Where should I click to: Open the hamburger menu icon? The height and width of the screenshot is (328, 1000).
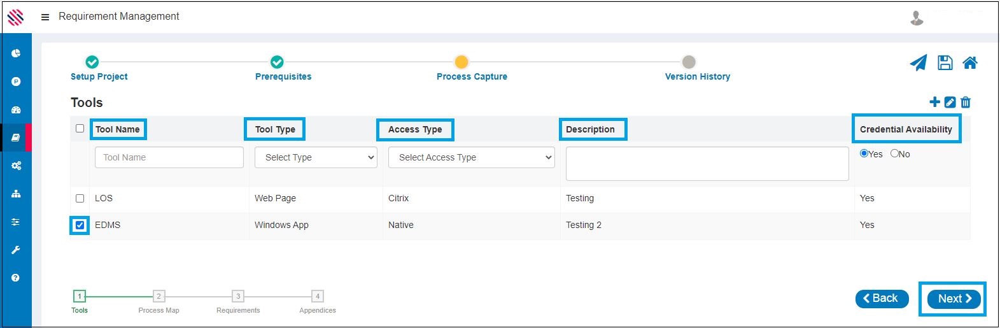click(45, 17)
